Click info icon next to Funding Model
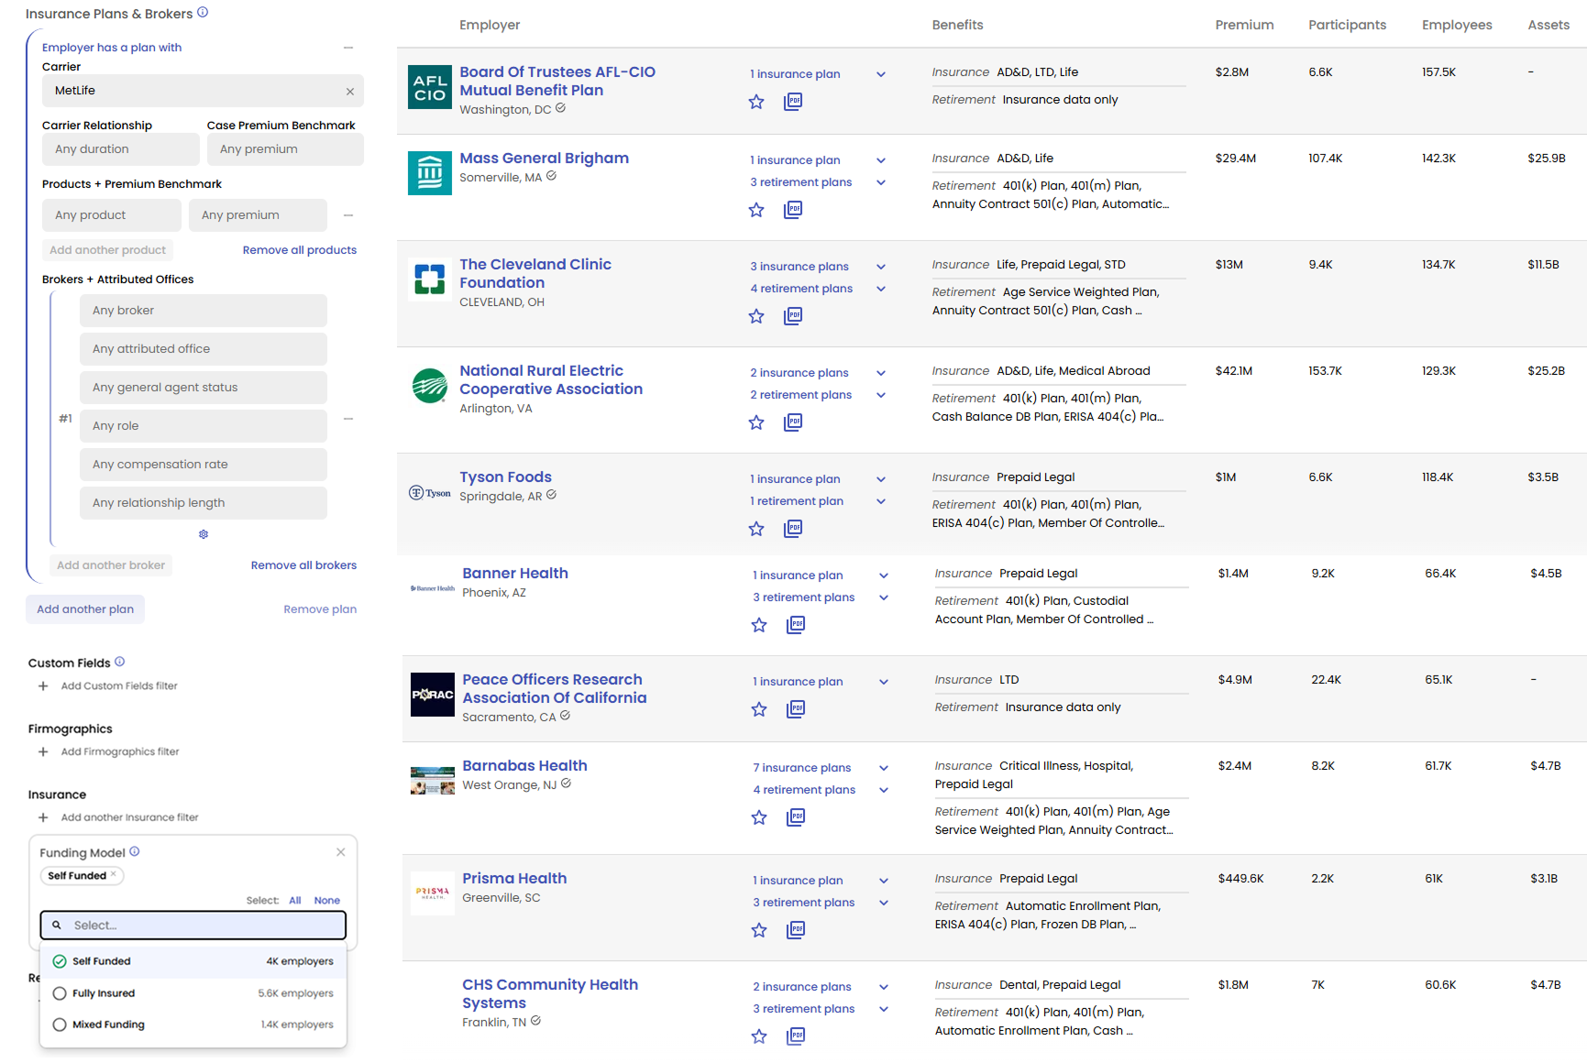1587x1063 pixels. pyautogui.click(x=135, y=851)
